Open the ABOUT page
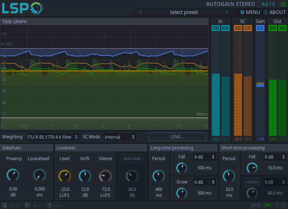Viewport: 288px width, 209px height. coord(275,12)
